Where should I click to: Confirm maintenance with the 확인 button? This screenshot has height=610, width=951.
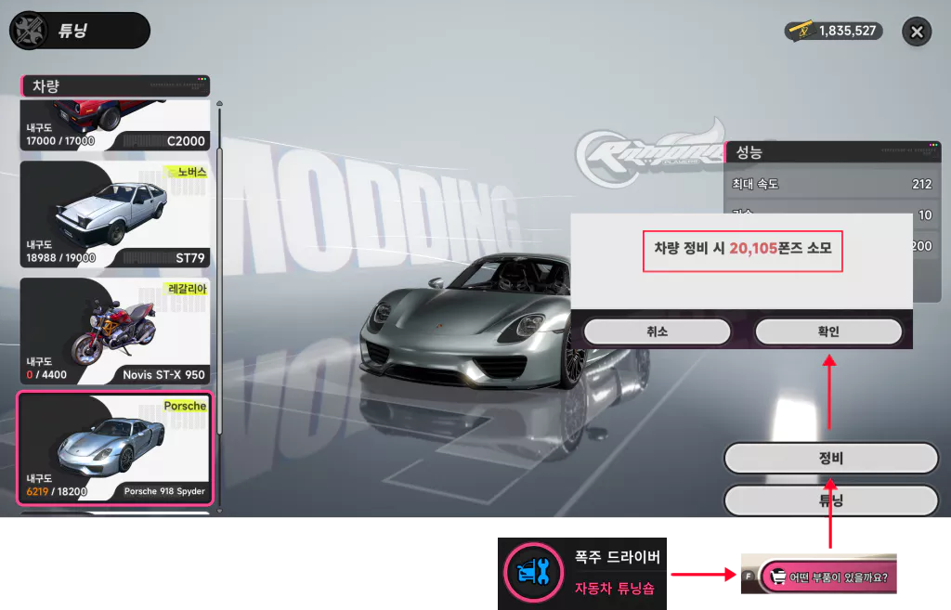click(828, 331)
